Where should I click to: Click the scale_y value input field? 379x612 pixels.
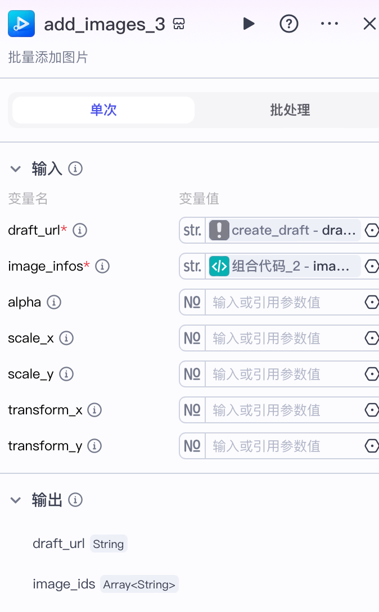pyautogui.click(x=284, y=374)
